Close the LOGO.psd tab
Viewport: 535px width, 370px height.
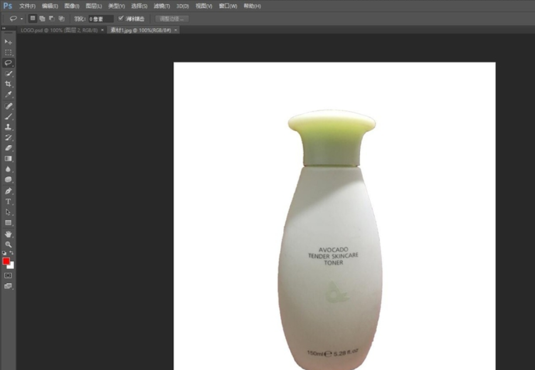(x=102, y=30)
